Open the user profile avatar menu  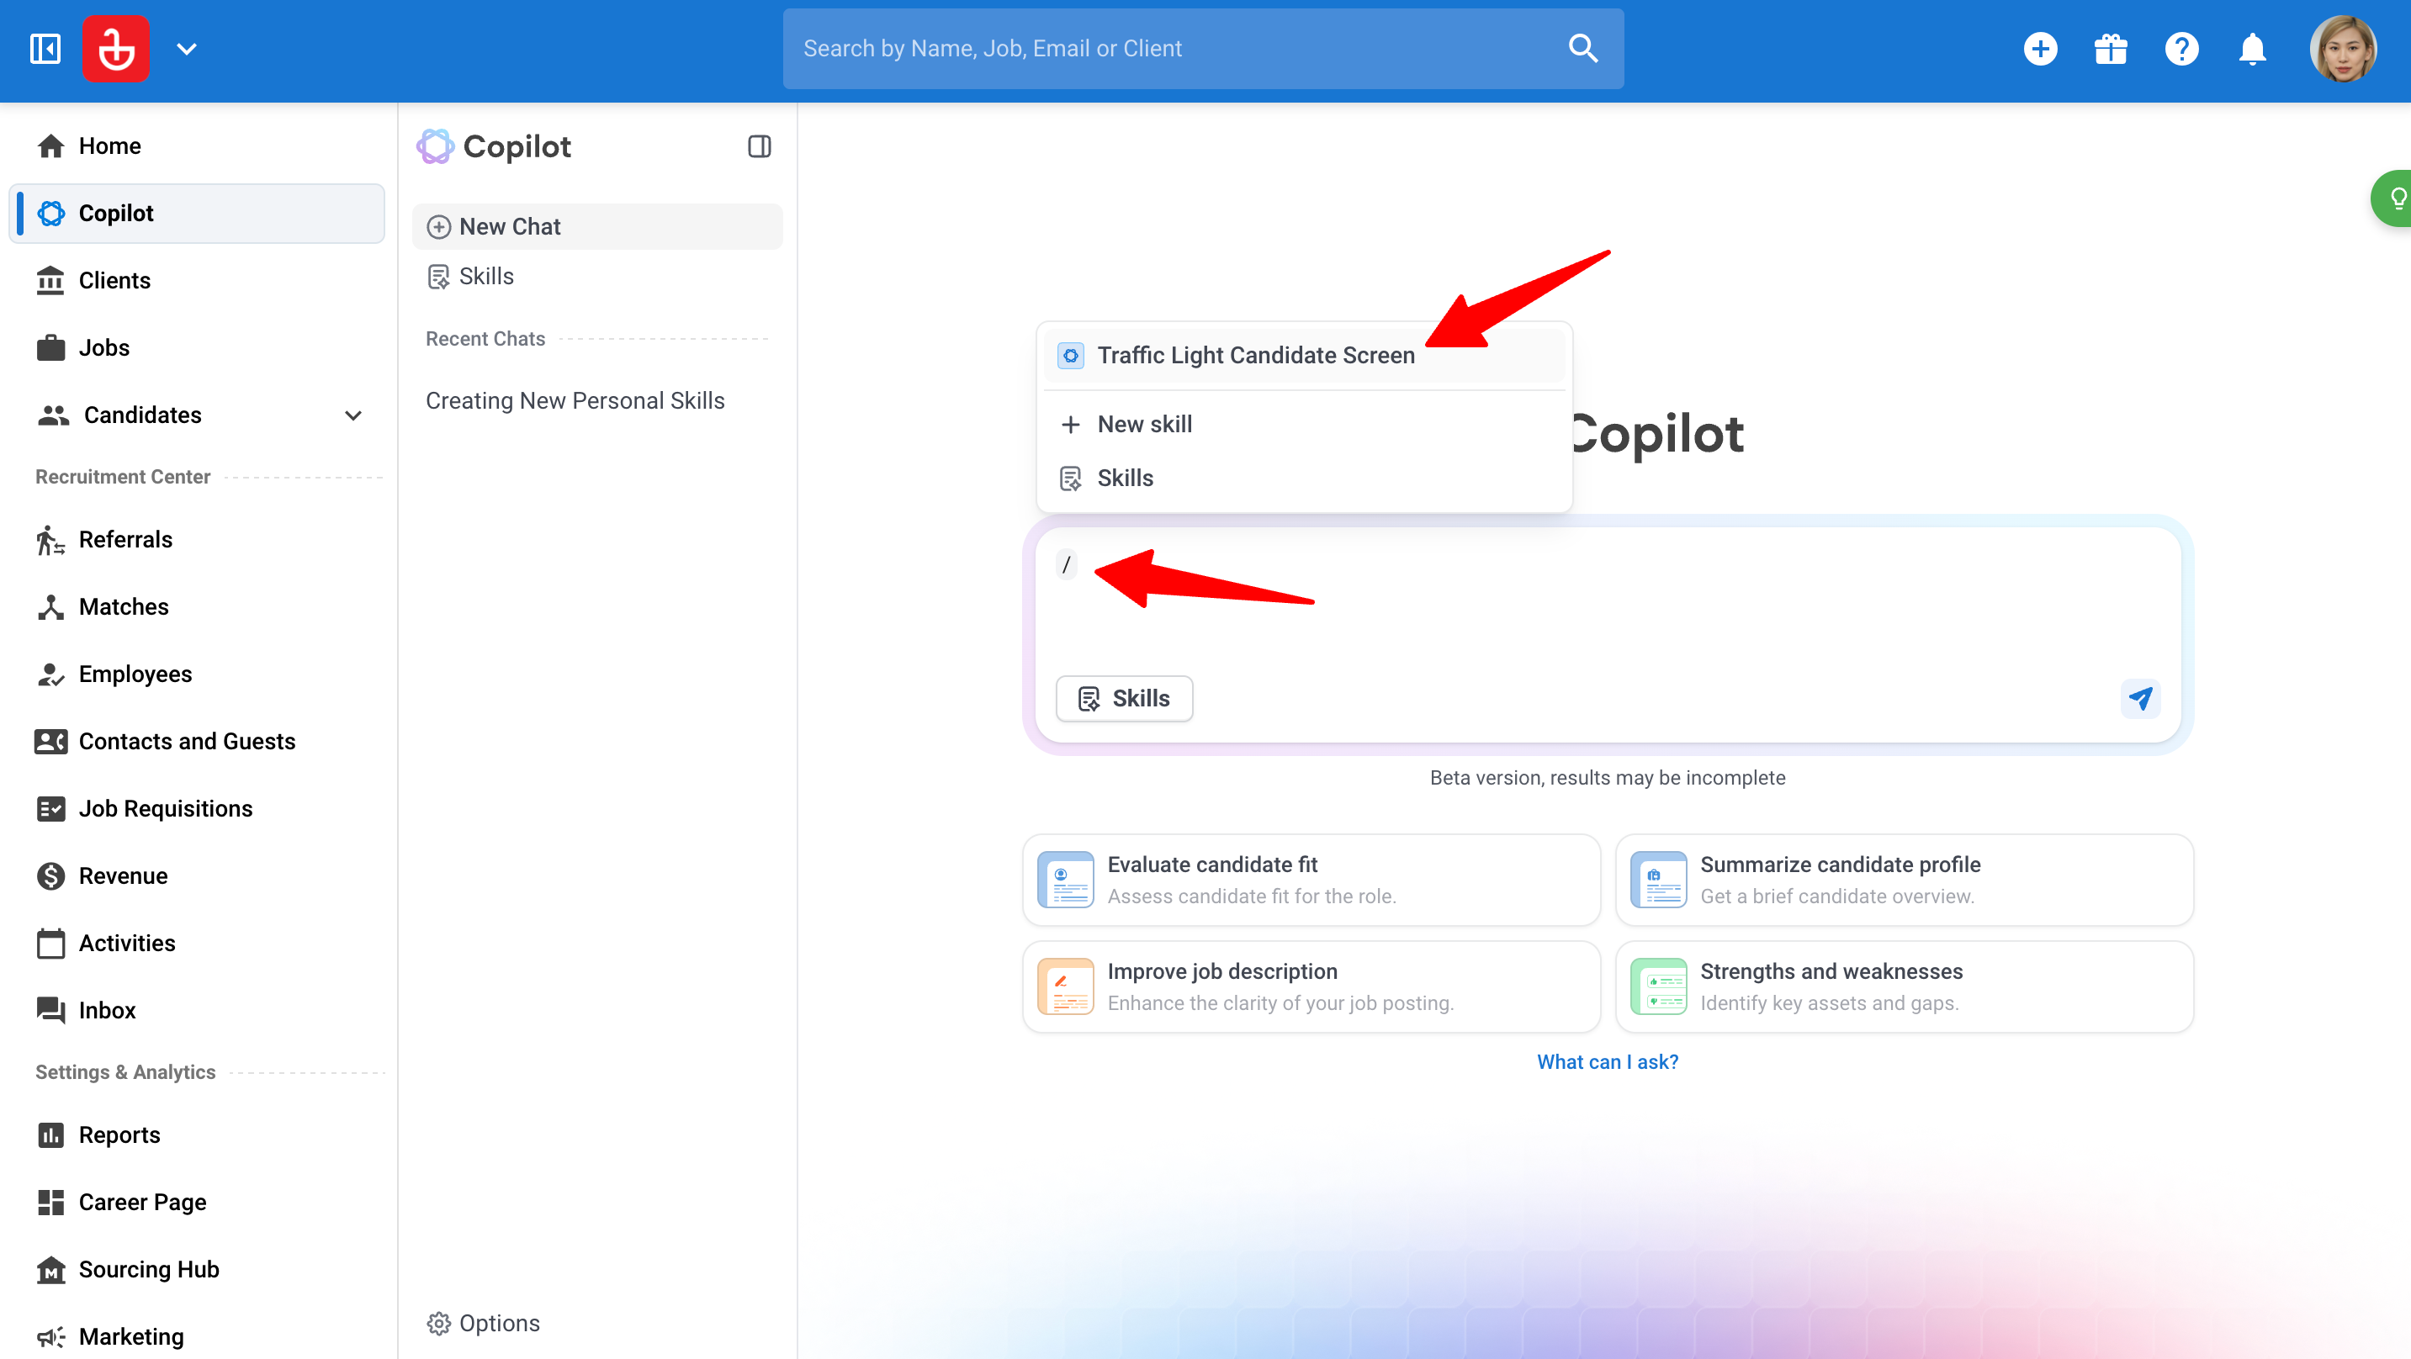click(2343, 49)
